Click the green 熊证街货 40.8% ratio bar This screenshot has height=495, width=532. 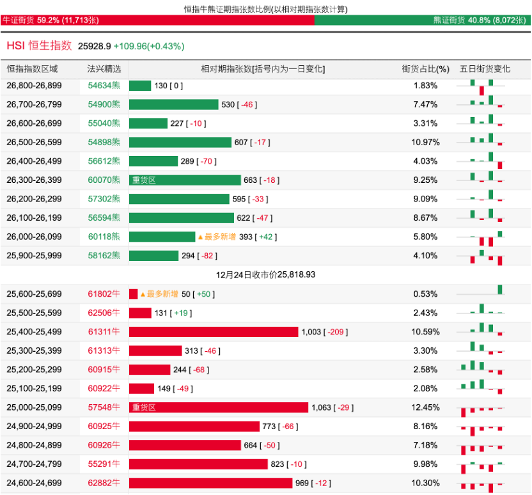[422, 20]
